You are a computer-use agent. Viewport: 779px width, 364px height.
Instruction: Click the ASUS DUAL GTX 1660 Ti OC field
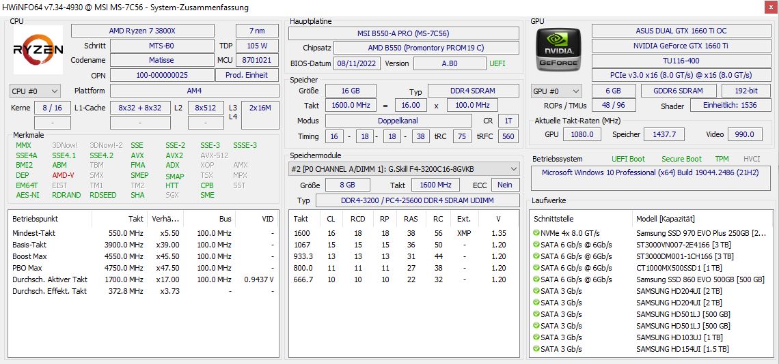tap(681, 31)
